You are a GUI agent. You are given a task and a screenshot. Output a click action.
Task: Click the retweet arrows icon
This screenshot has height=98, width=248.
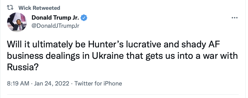pyautogui.click(x=10, y=8)
